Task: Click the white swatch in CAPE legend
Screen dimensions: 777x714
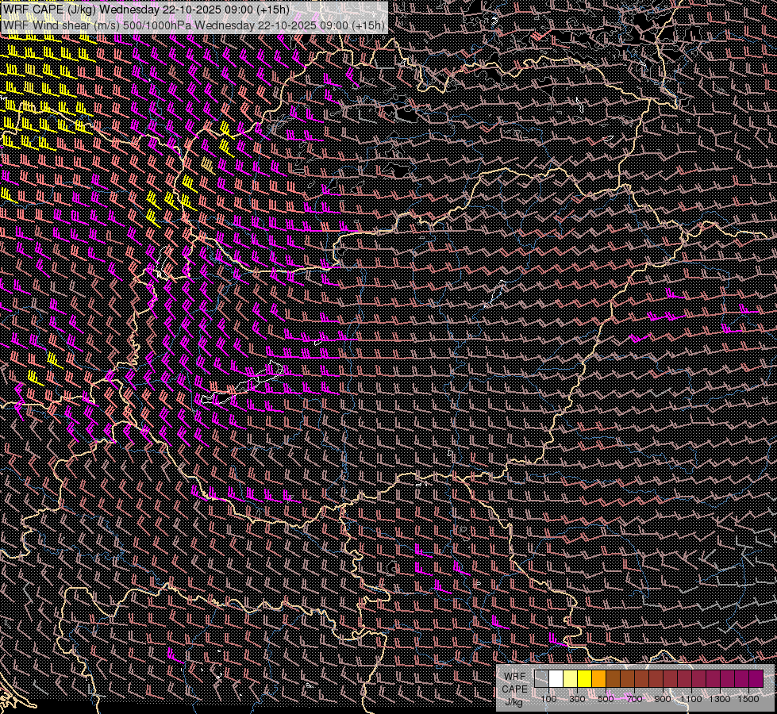Action: click(x=556, y=678)
